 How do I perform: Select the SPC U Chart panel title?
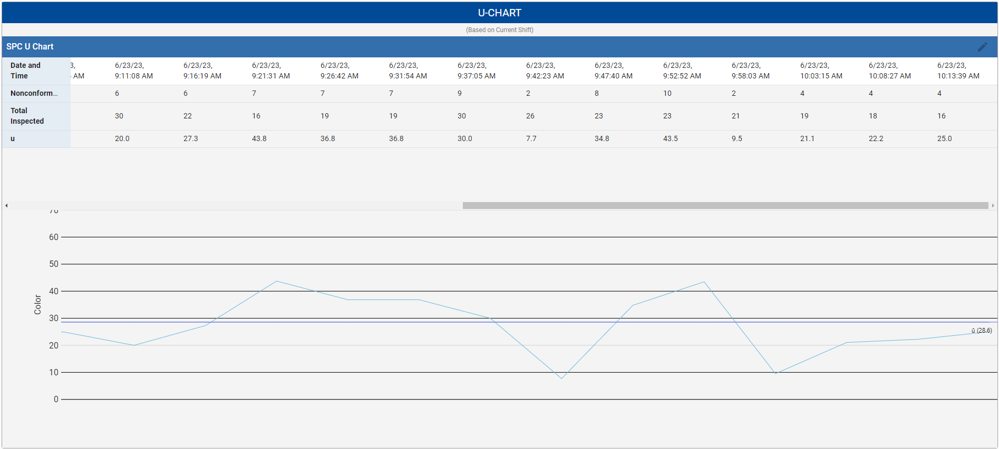click(30, 47)
